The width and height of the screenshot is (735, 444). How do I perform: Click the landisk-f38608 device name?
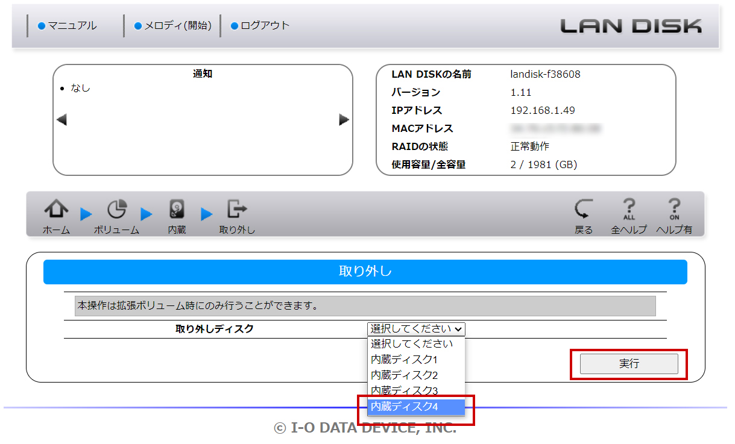pyautogui.click(x=546, y=75)
